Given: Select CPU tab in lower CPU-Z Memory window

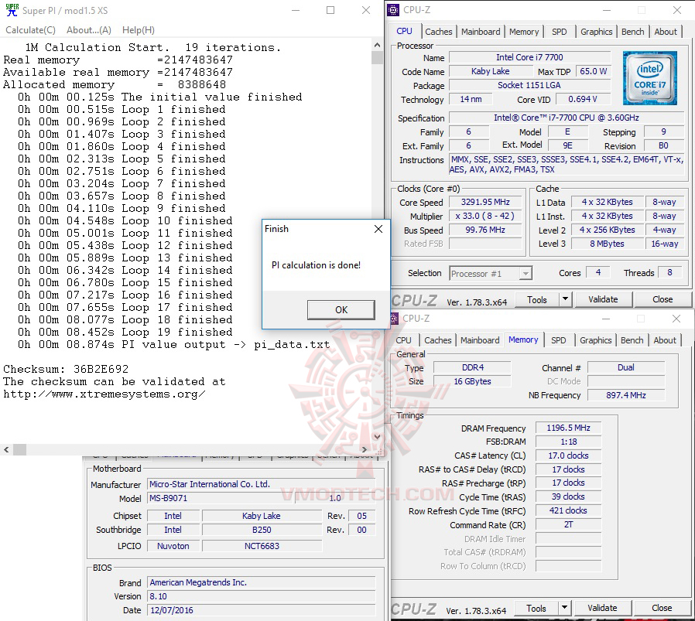Looking at the screenshot, I should click(x=403, y=340).
